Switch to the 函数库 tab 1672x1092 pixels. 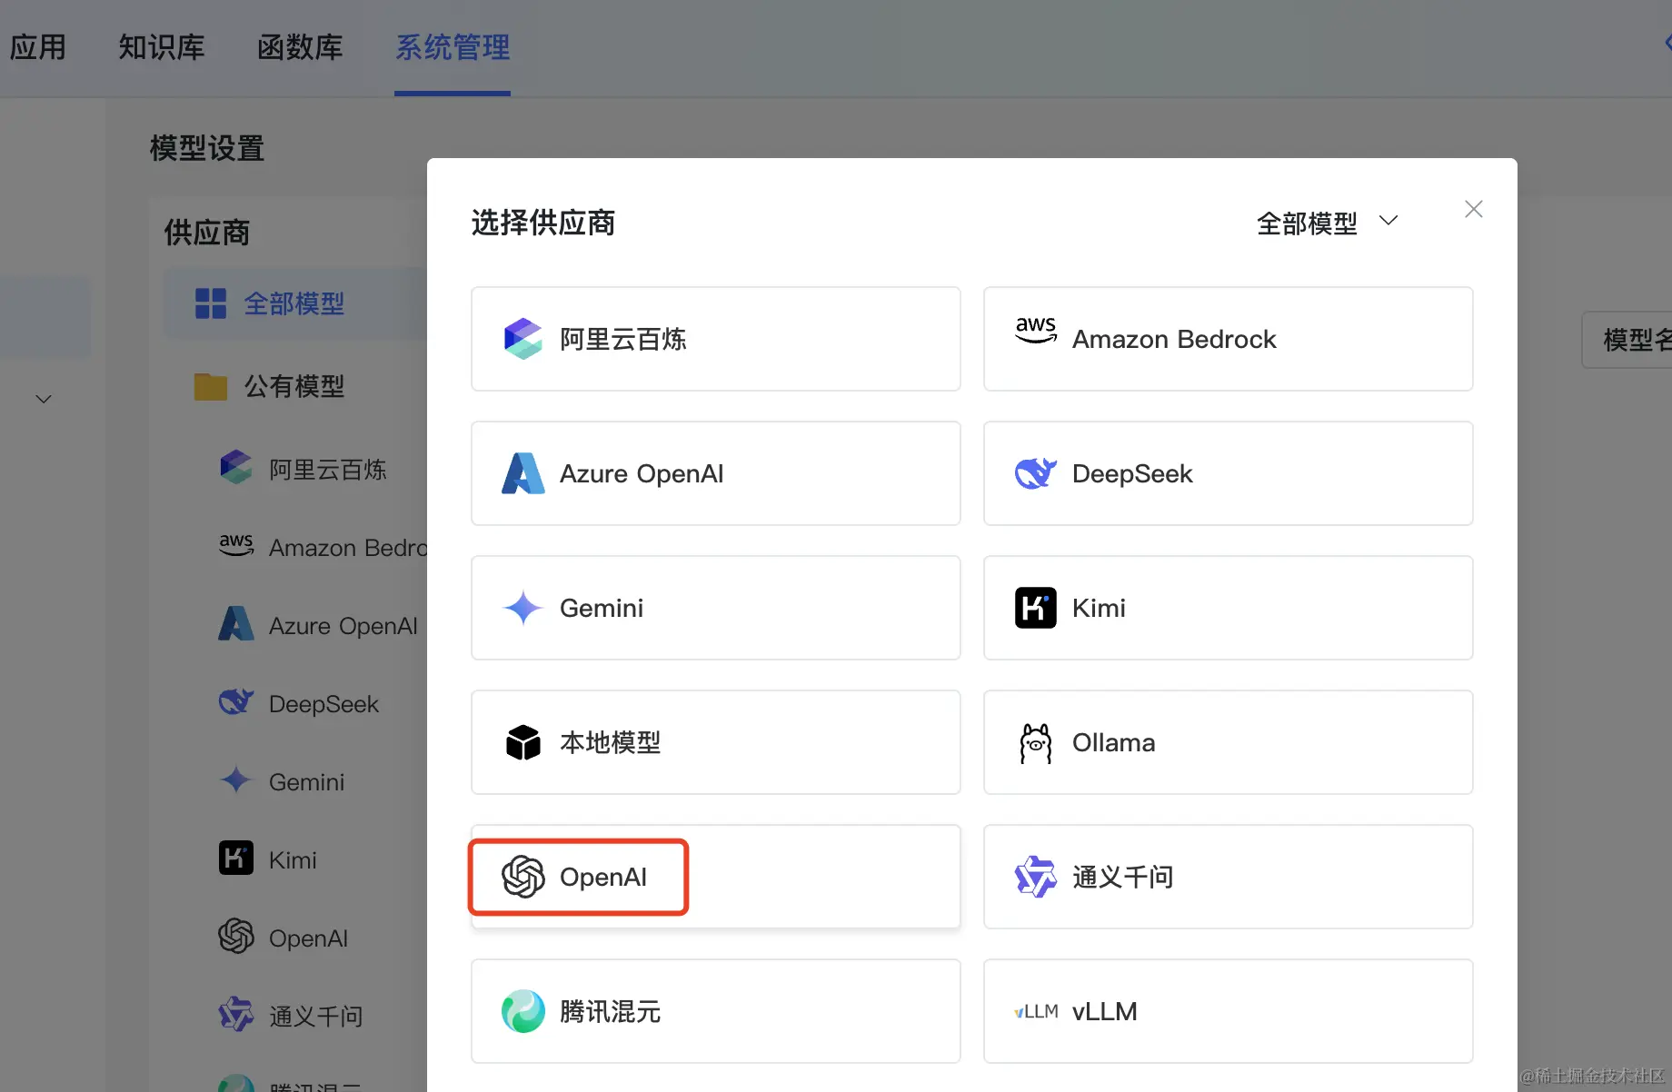coord(300,47)
